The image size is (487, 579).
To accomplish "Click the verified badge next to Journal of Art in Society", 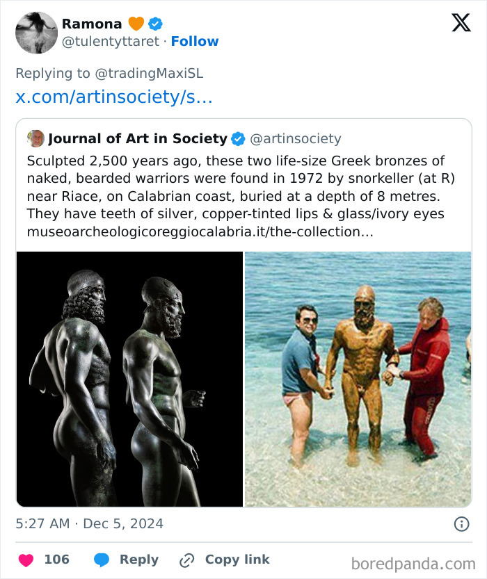I will click(x=237, y=138).
